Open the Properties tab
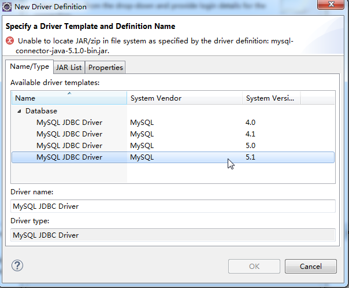This screenshot has width=349, height=288. 106,67
